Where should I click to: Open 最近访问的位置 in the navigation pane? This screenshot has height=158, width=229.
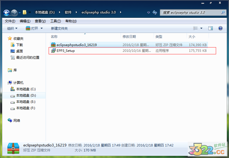click(x=28, y=58)
